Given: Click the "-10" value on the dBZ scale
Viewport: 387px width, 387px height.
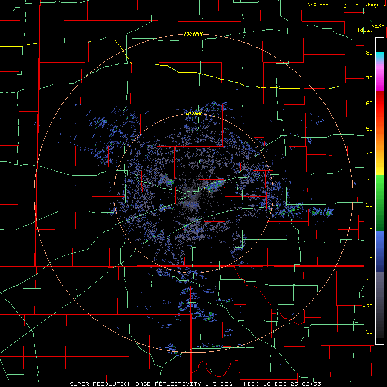Looking at the screenshot, I should pyautogui.click(x=368, y=281).
